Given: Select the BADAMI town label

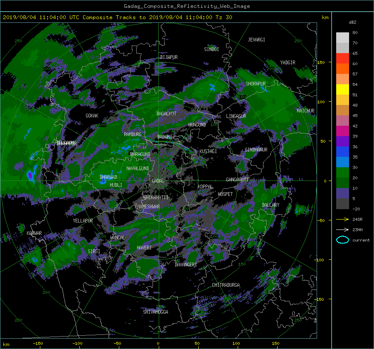Looking at the screenshot, I should (x=165, y=137).
